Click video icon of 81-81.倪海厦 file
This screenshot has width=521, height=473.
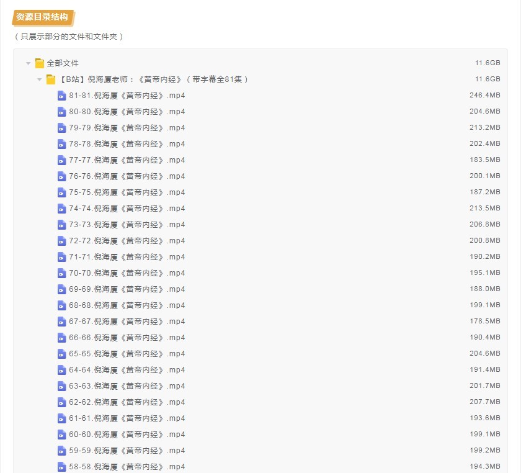62,96
